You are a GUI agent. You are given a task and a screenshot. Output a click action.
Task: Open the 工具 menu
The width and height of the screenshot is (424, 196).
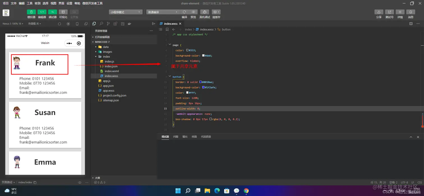coord(29,3)
